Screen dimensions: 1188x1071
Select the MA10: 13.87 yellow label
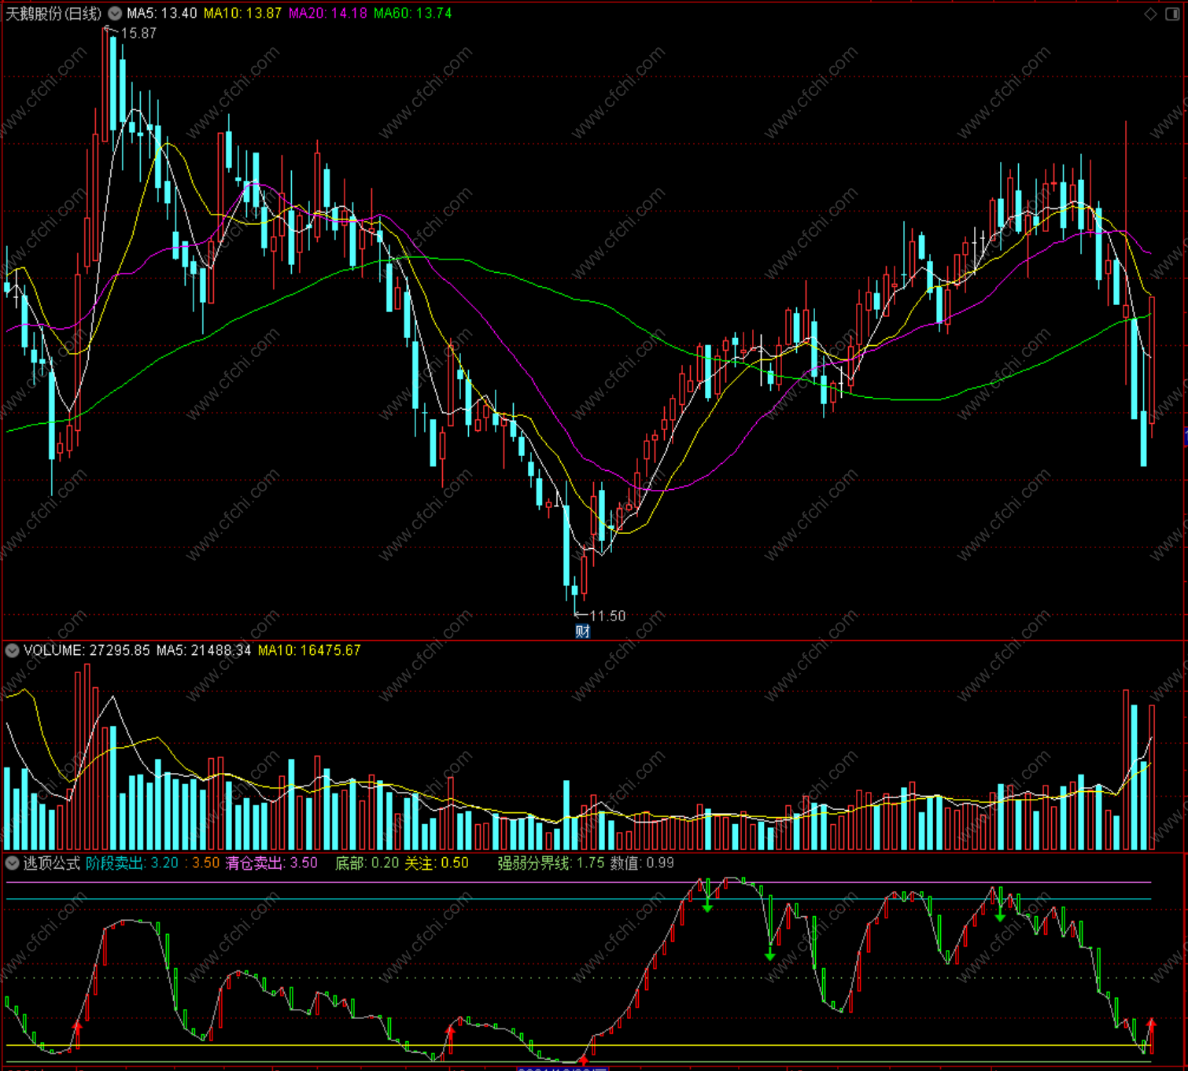(x=242, y=13)
